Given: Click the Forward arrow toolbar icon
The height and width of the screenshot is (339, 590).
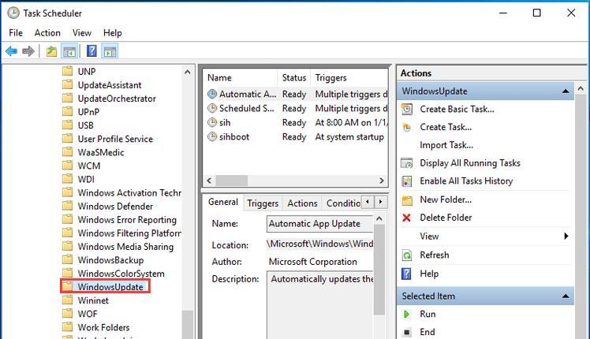Looking at the screenshot, I should click(x=28, y=50).
